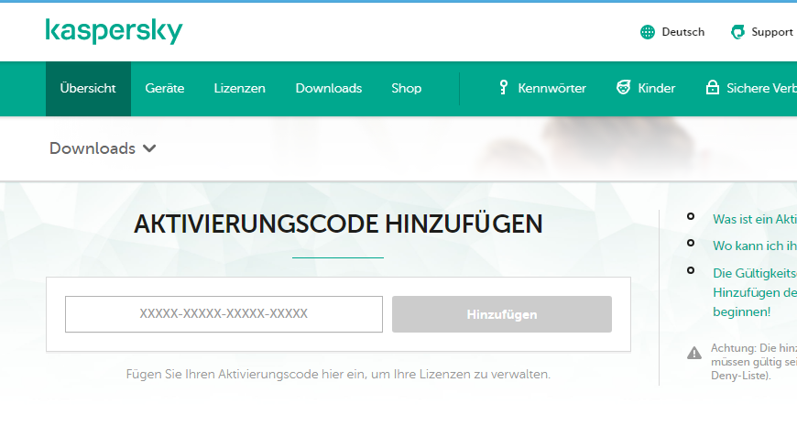797x426 pixels.
Task: Click the AKTIVIERUNGSCODE HINZUFÜGEN heading
Action: click(x=338, y=224)
